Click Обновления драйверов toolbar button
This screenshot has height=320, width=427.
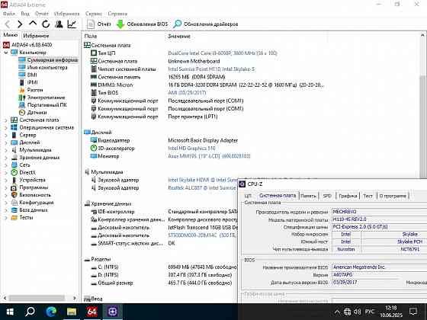206,24
